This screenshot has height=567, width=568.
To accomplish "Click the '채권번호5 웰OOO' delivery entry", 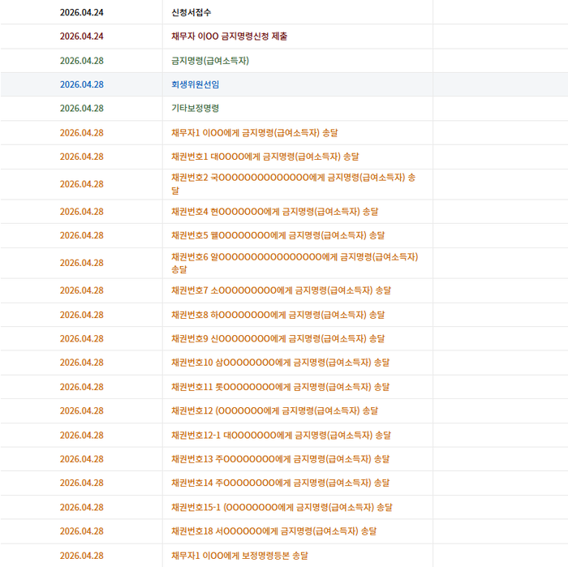I will click(278, 235).
